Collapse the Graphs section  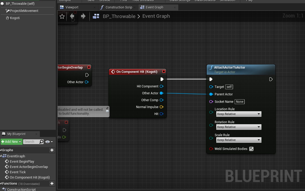(x=1, y=150)
